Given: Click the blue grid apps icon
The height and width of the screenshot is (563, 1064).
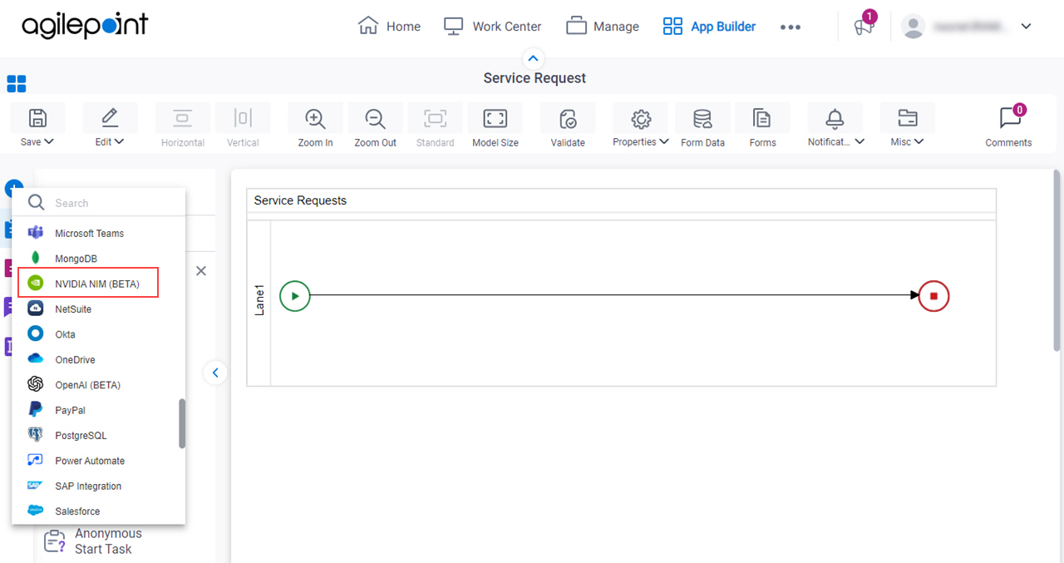Looking at the screenshot, I should 17,83.
